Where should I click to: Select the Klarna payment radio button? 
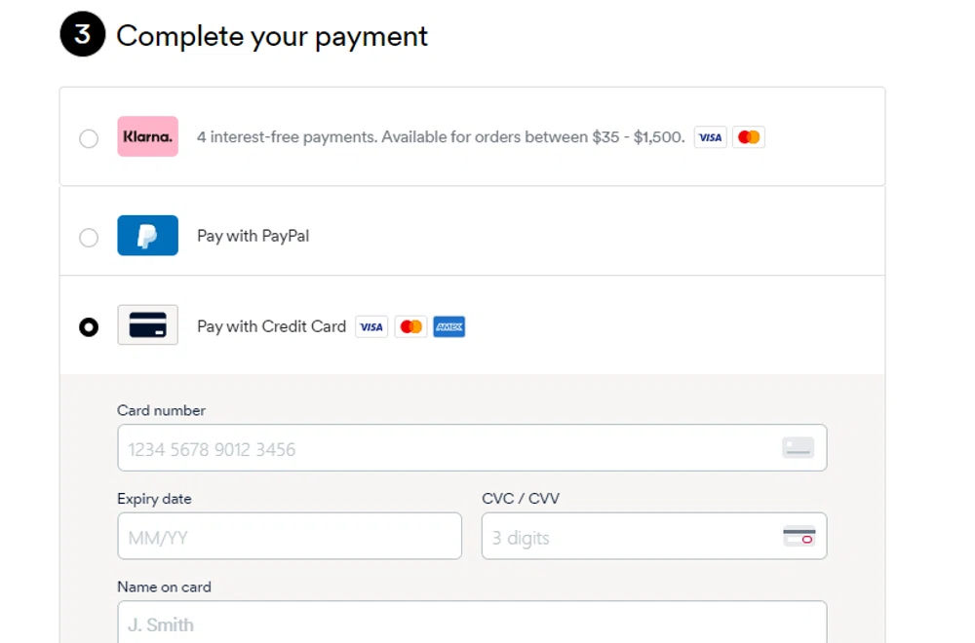89,138
